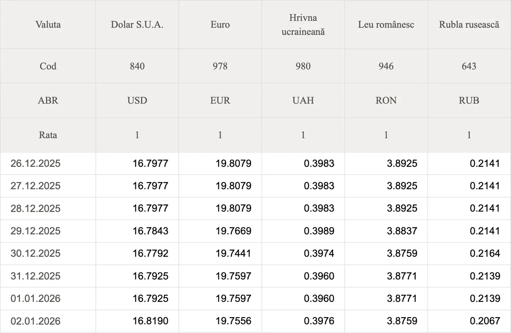Select RON rate 3.8837 on 29.12.2025

(x=402, y=231)
